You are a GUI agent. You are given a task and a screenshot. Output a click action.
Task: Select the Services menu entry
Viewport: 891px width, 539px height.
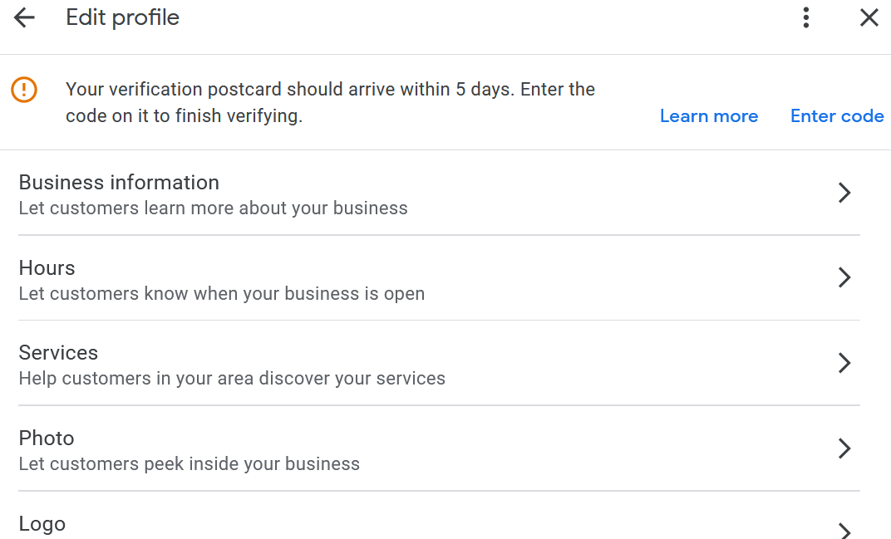pos(439,364)
